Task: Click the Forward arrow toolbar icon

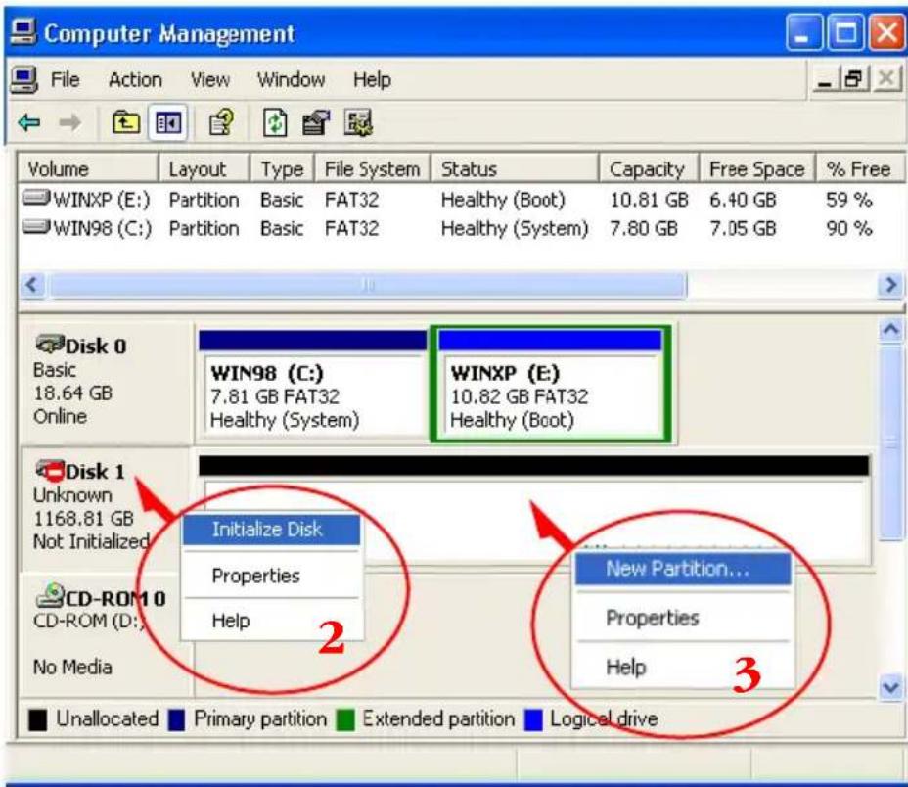Action: [x=69, y=122]
